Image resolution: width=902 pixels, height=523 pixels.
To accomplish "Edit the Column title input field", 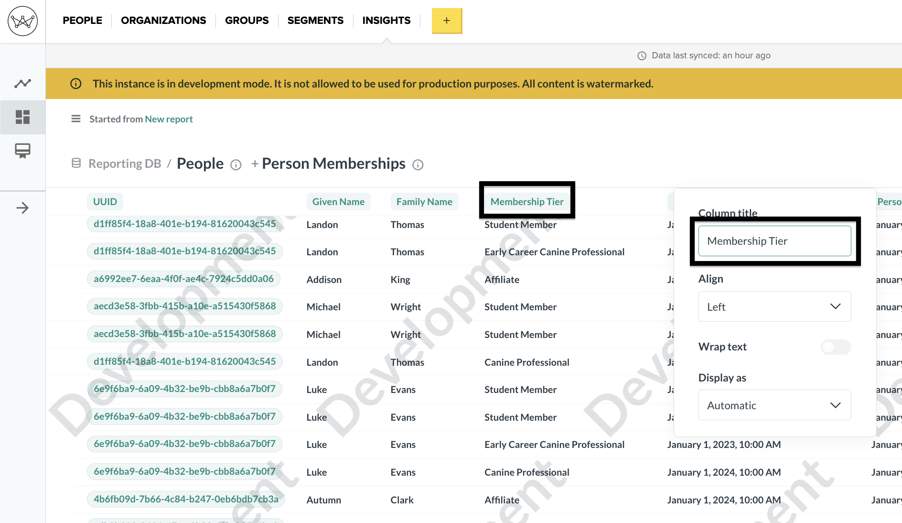I will [774, 241].
